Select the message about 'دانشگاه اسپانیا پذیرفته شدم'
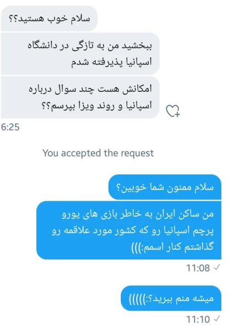Viewport: 229px width, 330px height. tap(80, 54)
